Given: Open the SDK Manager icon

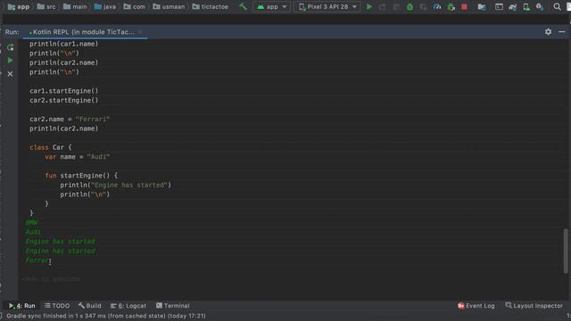Looking at the screenshot, I should click(540, 6).
